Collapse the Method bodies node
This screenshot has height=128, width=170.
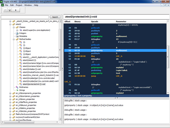pos(14,39)
